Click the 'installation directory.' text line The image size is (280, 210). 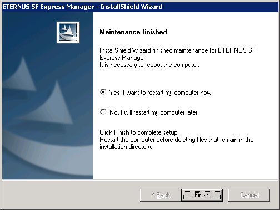[126, 147]
